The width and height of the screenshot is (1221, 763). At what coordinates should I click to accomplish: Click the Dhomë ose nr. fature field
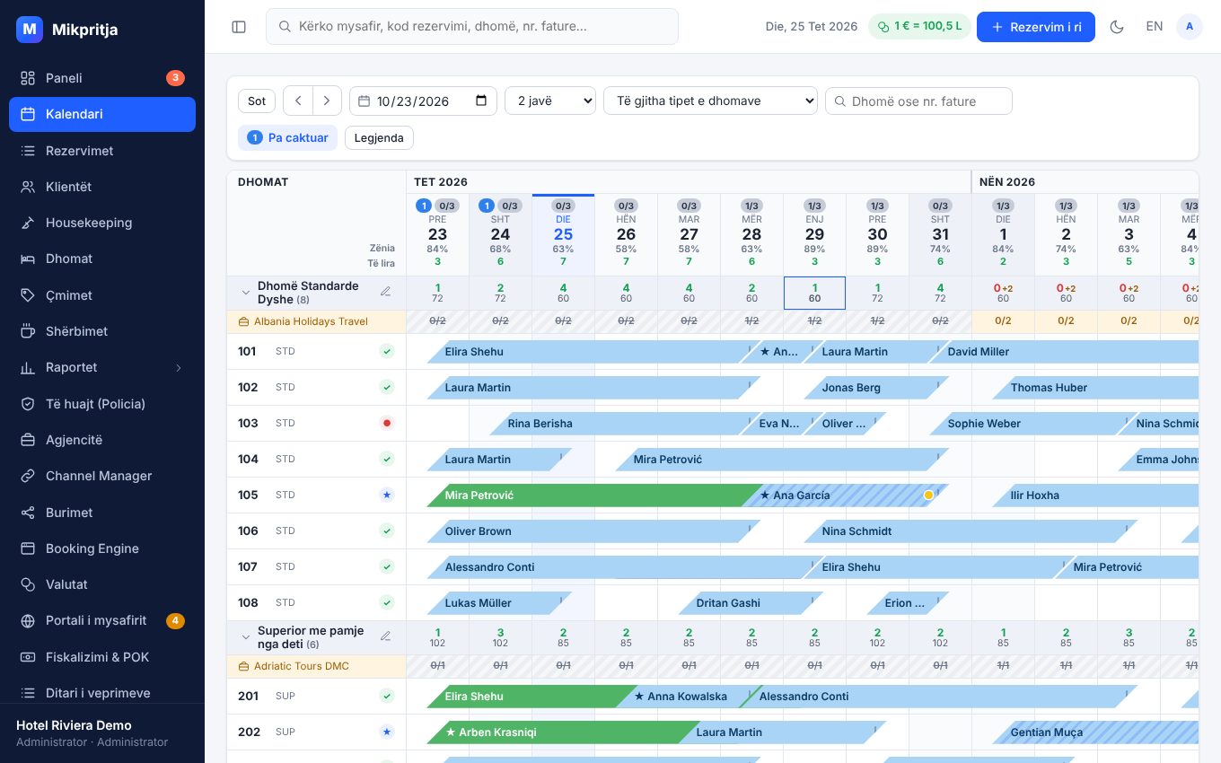918,101
